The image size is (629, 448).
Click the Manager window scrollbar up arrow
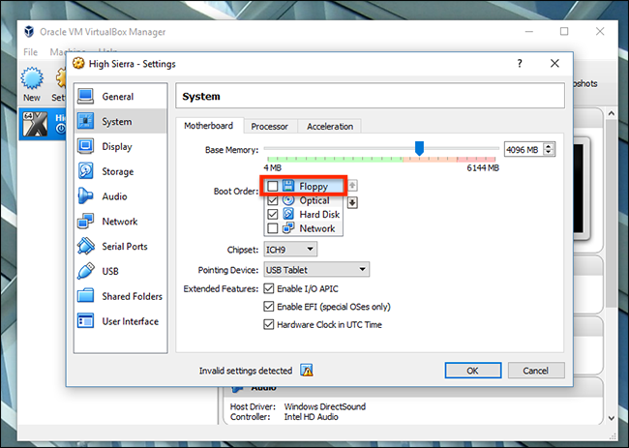coord(612,114)
